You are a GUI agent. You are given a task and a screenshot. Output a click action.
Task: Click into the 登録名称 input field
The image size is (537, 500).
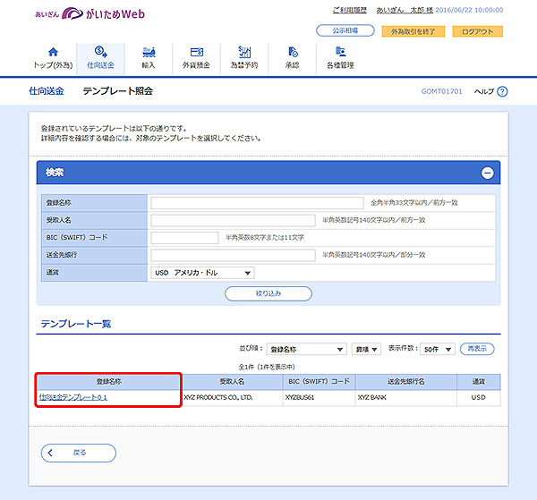tap(257, 203)
